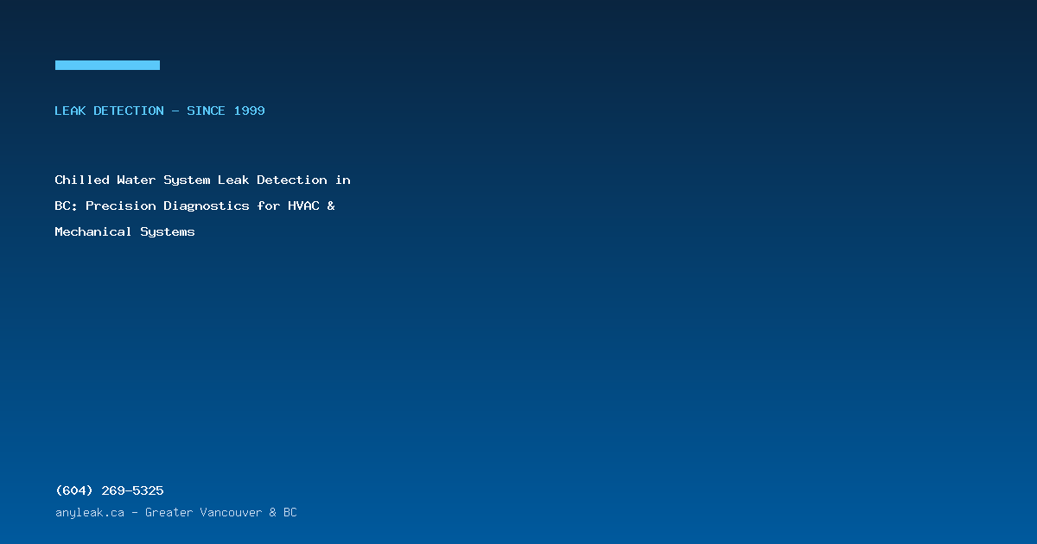
Task: Click the "LEAK DETECTION" tagline words
Action: [x=109, y=111]
